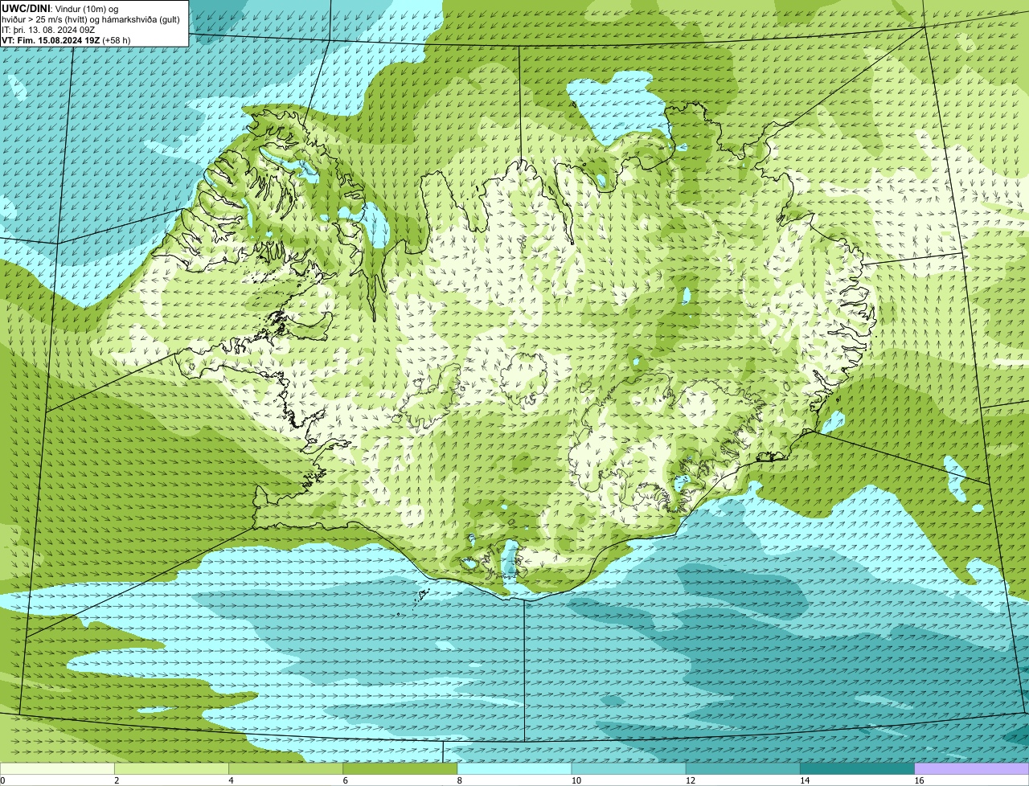This screenshot has width=1029, height=786.
Task: Click the olive green 6–8 m/s legend swatch
Action: pos(400,769)
